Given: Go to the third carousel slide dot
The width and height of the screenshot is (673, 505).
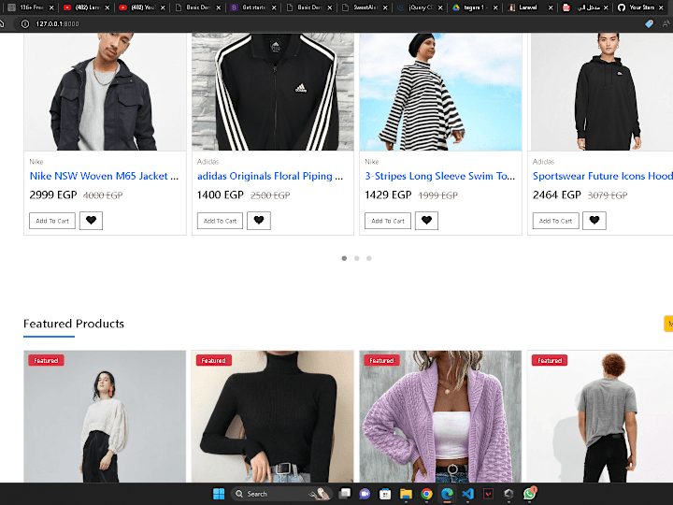Looking at the screenshot, I should 369,258.
